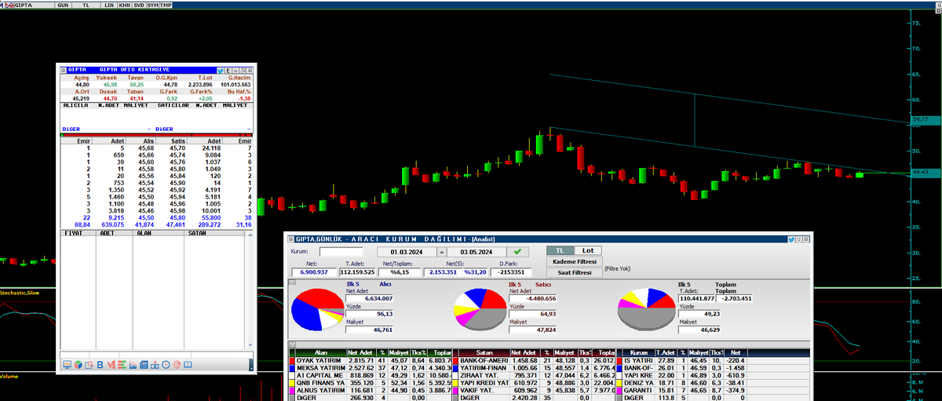Sort by Kurum column header
The image size is (942, 401).
tap(638, 352)
